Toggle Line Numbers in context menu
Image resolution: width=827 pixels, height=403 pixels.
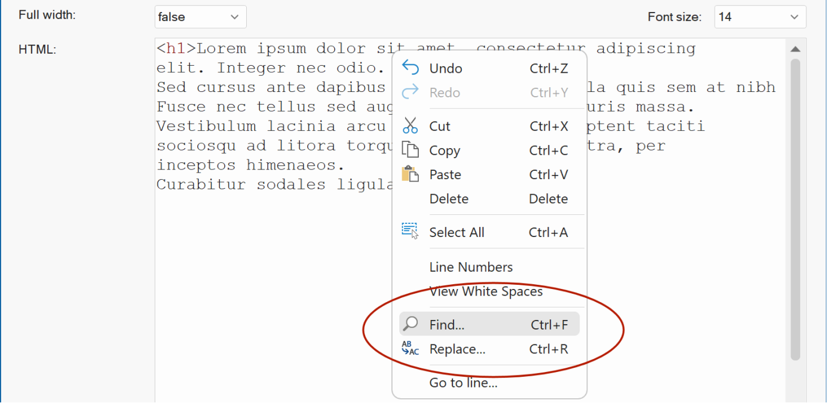(x=471, y=267)
